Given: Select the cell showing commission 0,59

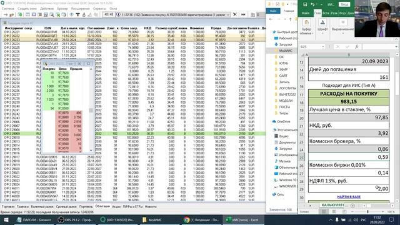Looking at the screenshot, I should [349, 157].
